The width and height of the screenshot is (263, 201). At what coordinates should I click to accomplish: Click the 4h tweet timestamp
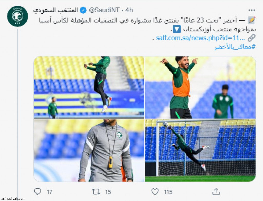point(129,10)
